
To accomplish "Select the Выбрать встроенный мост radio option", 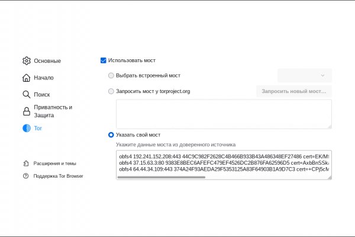I will click(111, 75).
